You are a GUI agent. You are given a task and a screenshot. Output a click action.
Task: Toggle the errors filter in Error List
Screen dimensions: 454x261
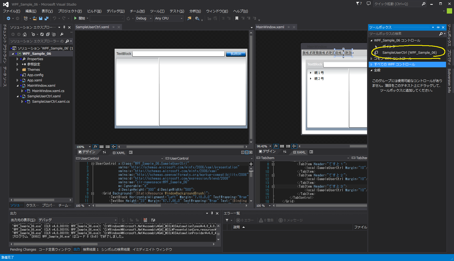[245, 220]
